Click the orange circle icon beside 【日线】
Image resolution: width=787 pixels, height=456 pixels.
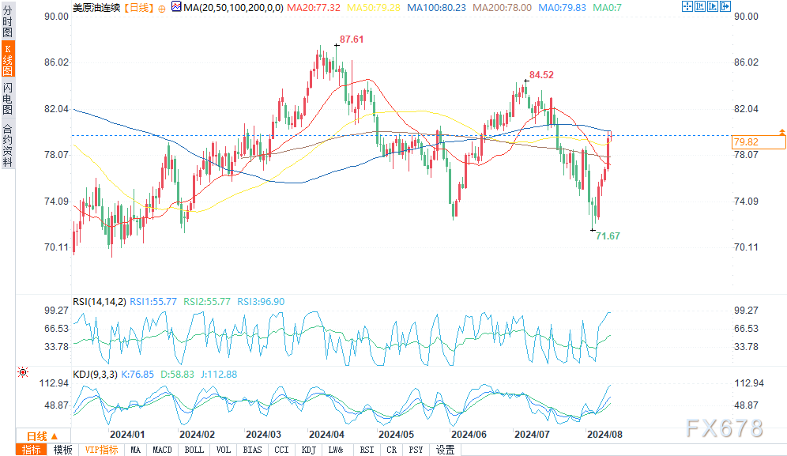coord(162,9)
